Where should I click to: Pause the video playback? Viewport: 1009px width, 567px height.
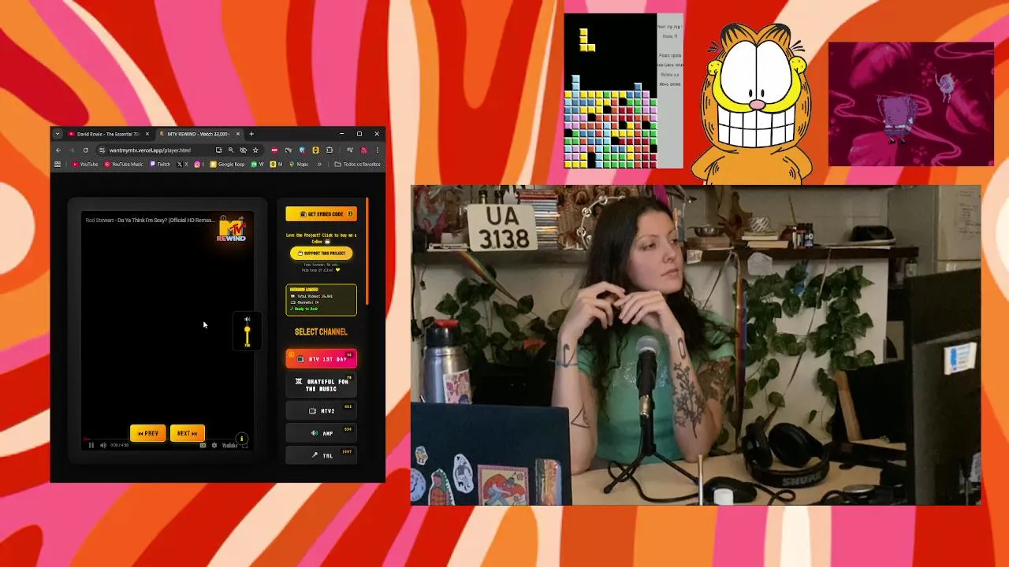point(91,446)
